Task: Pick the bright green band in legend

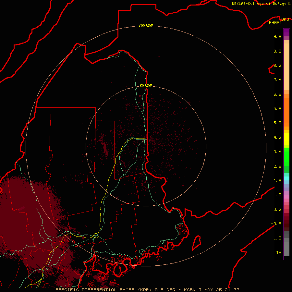Action: click(286, 156)
